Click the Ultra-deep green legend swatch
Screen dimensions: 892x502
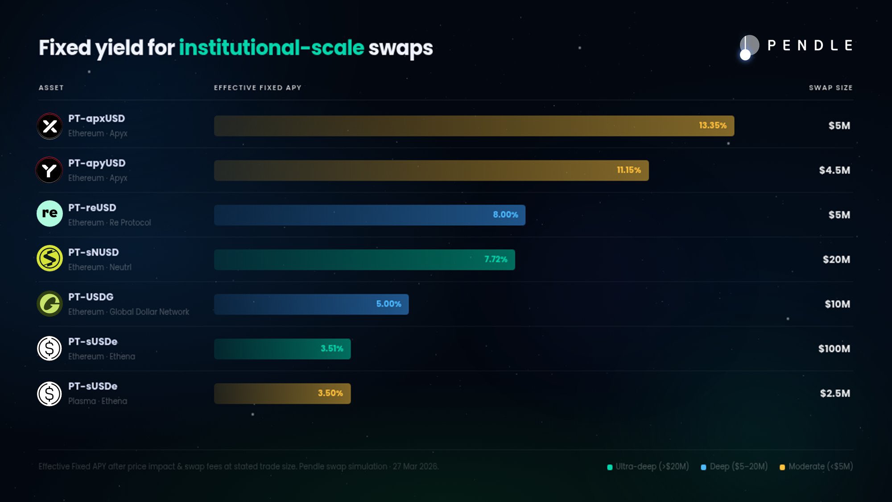pos(610,467)
